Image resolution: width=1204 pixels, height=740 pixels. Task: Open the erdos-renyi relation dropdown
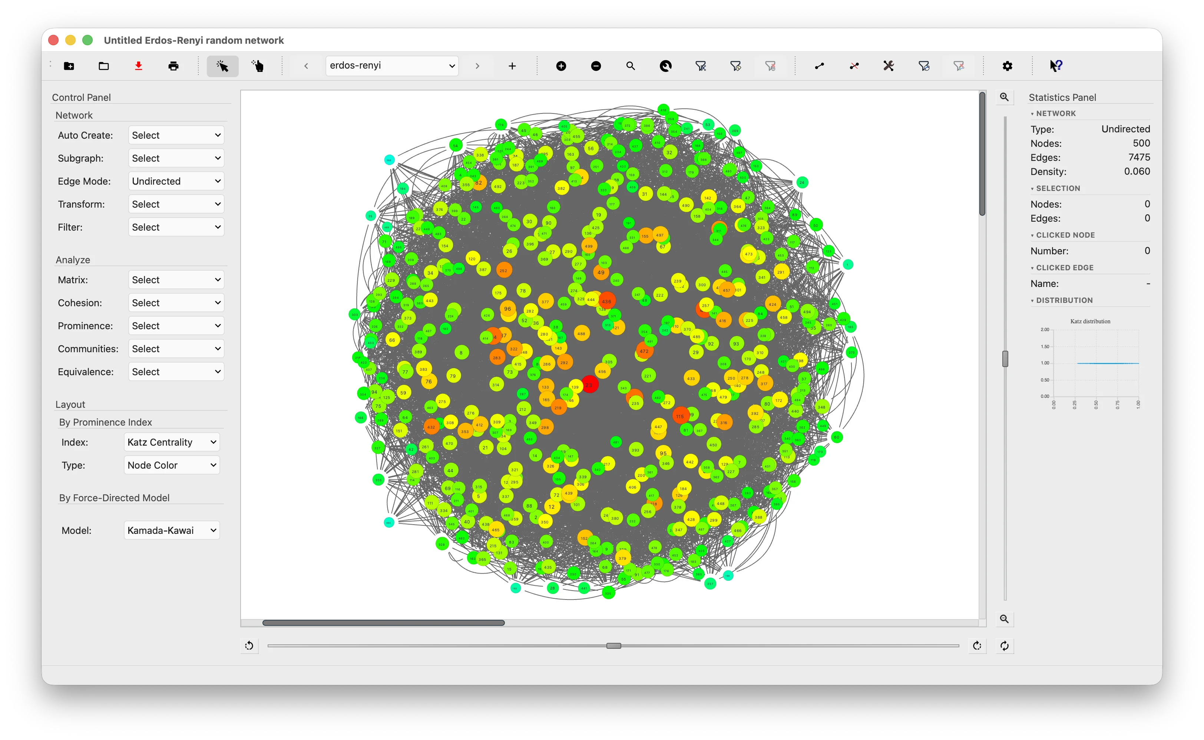pos(392,66)
